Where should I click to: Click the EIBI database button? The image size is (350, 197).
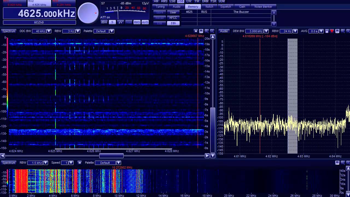[173, 23]
